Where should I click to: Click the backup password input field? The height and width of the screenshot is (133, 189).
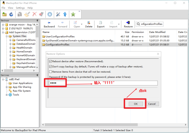tap(103, 83)
